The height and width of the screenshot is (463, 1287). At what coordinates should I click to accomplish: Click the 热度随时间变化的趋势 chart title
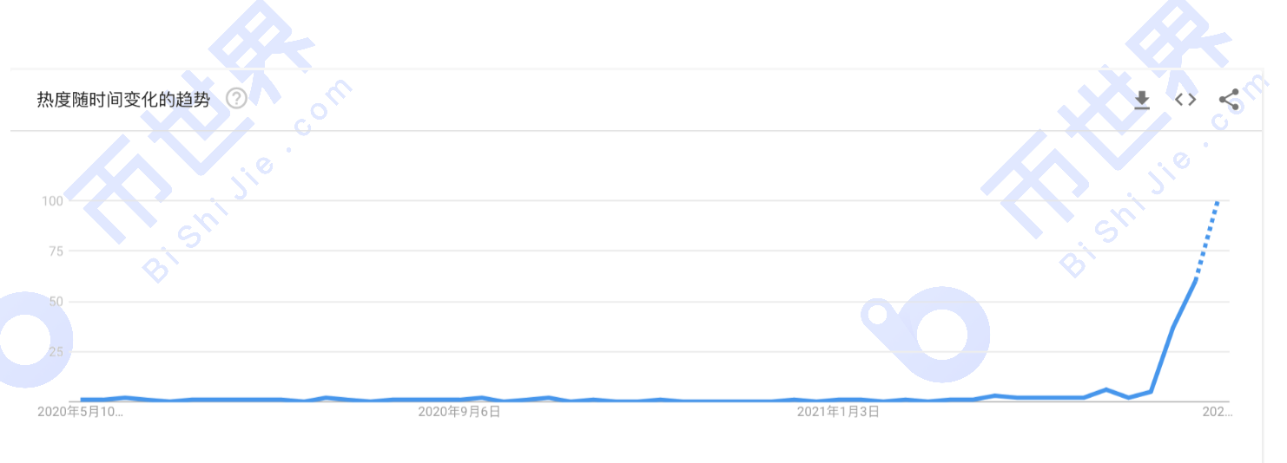(123, 100)
